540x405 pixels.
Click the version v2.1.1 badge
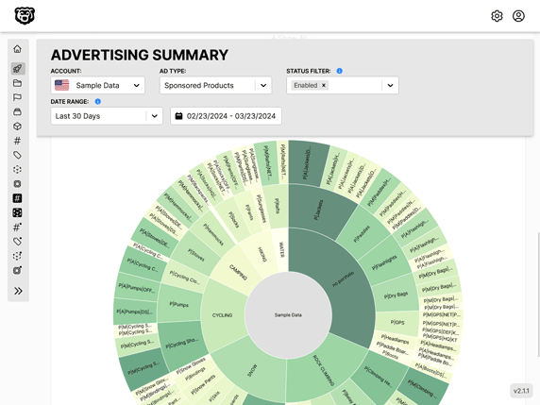point(521,391)
